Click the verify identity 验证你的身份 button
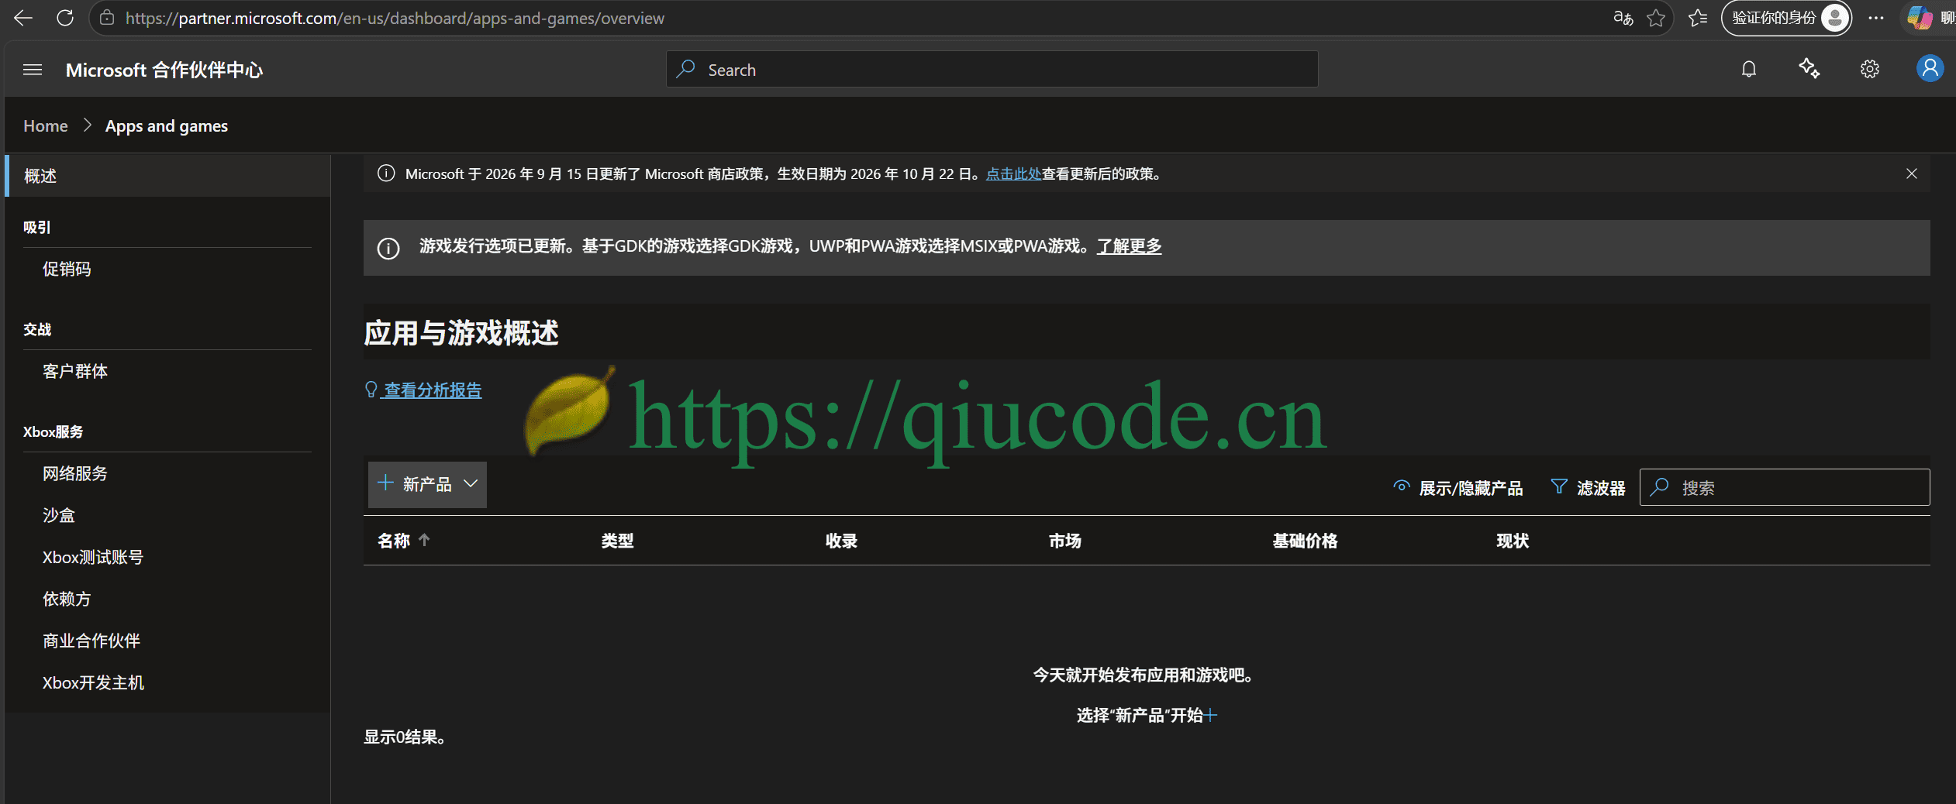1956x804 pixels. [x=1786, y=18]
